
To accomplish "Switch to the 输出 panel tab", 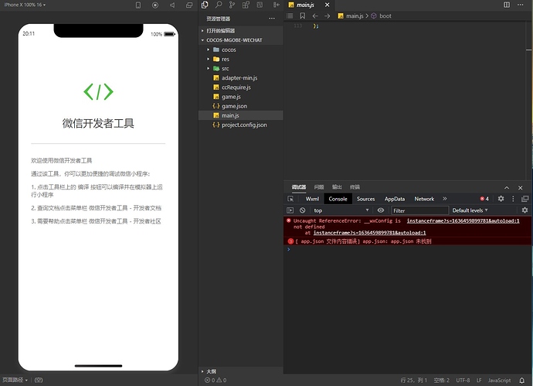I will click(x=337, y=187).
